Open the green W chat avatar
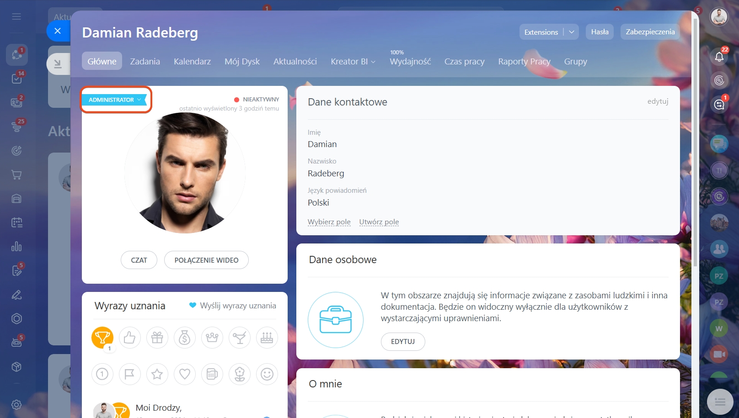This screenshot has width=739, height=418. coord(719,328)
